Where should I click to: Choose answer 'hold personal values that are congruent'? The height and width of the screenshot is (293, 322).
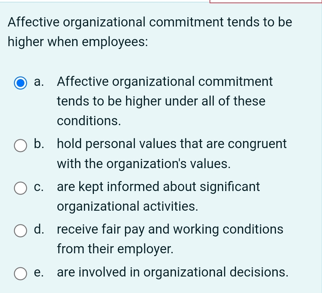click(x=172, y=144)
